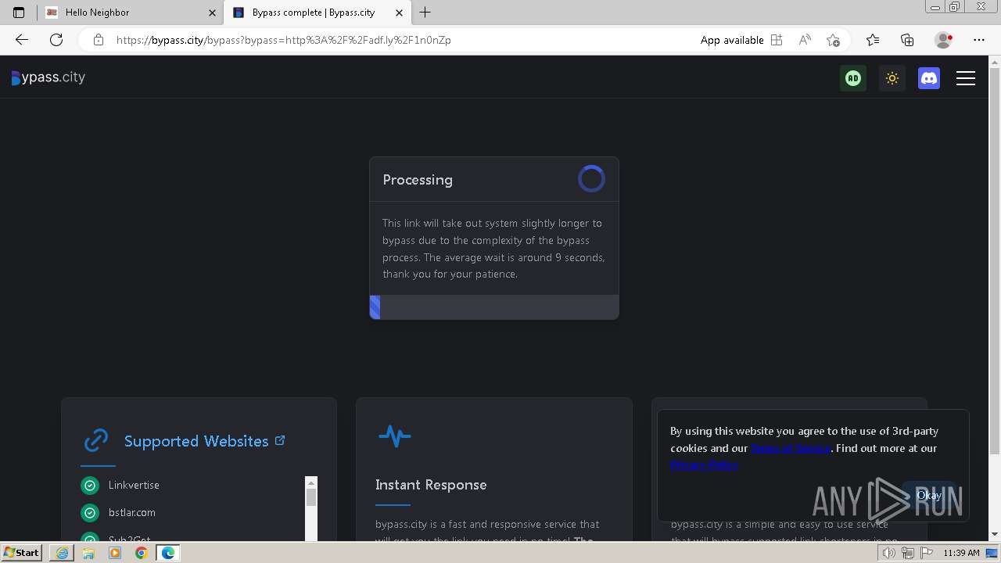Close the Hello Neighbor tab
The image size is (1001, 563).
pos(212,13)
